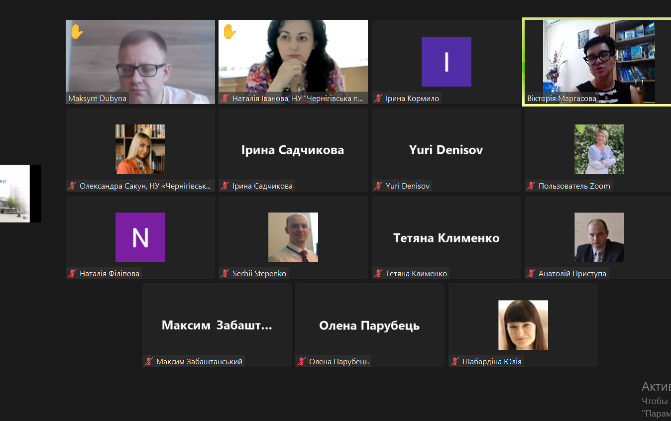This screenshot has width=671, height=421.
Task: Click muted mic icon next to Анатолій Приступа
Action: click(x=531, y=274)
